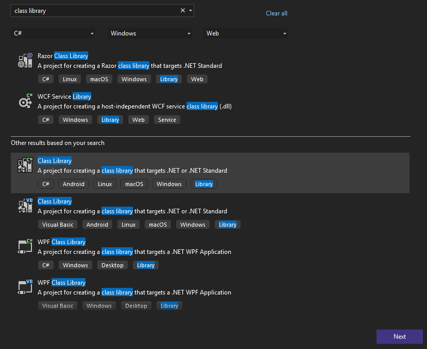The height and width of the screenshot is (349, 427).
Task: Click the Clear all link
Action: click(x=277, y=13)
